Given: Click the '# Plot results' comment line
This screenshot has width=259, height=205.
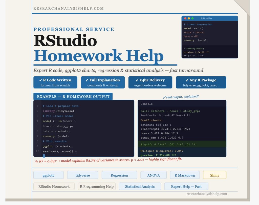Looking at the screenshot, I should click(55, 141).
